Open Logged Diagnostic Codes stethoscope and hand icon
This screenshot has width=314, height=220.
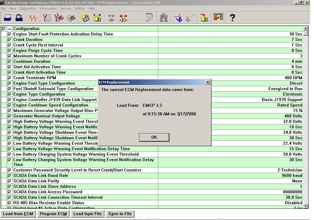tap(59, 18)
